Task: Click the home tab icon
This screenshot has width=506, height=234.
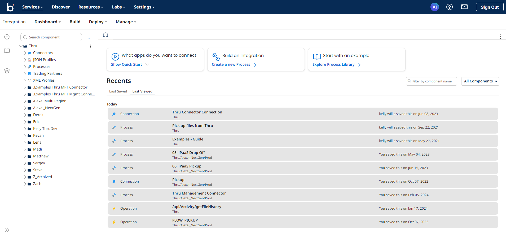Action: coord(105,34)
